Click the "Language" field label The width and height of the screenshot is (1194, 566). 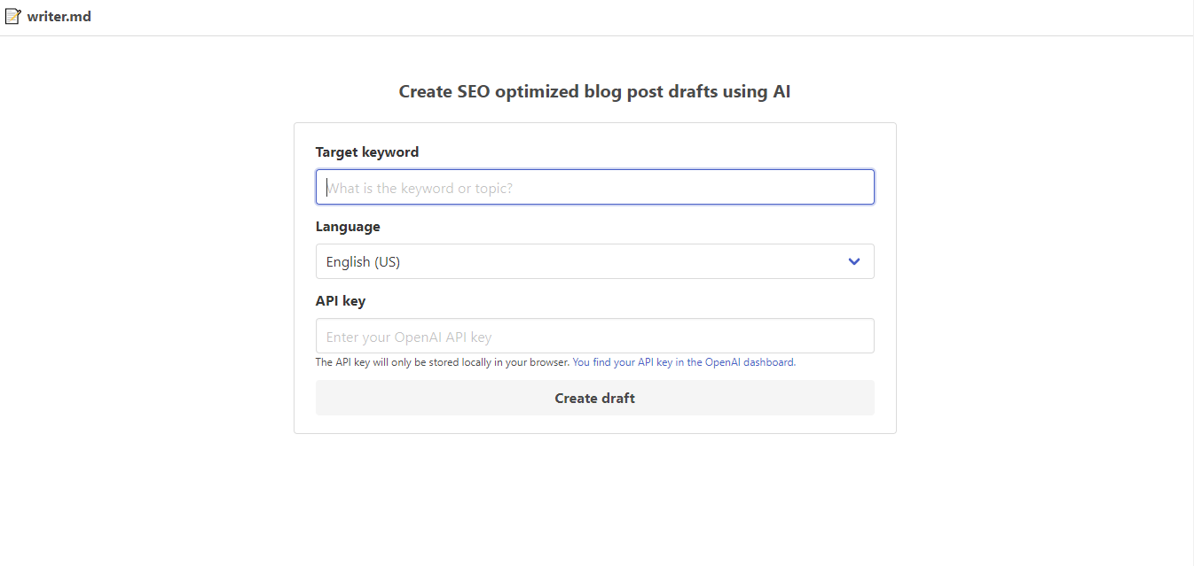tap(348, 227)
